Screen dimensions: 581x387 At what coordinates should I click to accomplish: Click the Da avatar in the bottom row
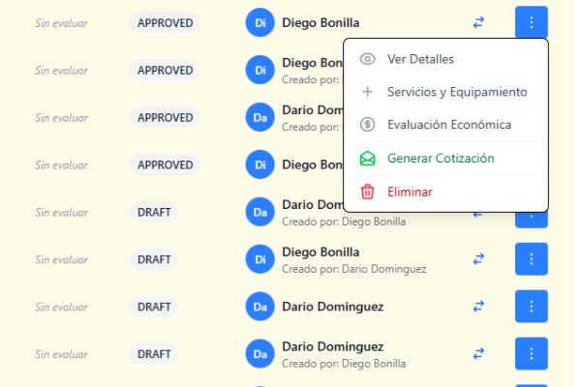260,354
